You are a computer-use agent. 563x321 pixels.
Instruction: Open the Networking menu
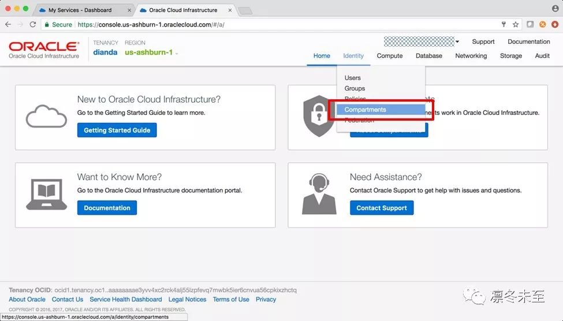(x=471, y=55)
